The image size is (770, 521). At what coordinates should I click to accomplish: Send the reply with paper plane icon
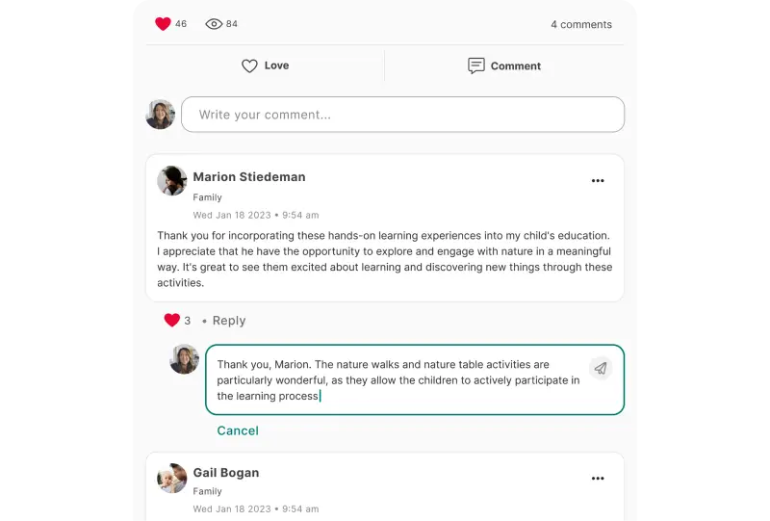(600, 368)
